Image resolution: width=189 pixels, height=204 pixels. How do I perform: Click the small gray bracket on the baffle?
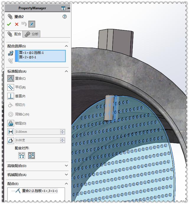coord(109,108)
